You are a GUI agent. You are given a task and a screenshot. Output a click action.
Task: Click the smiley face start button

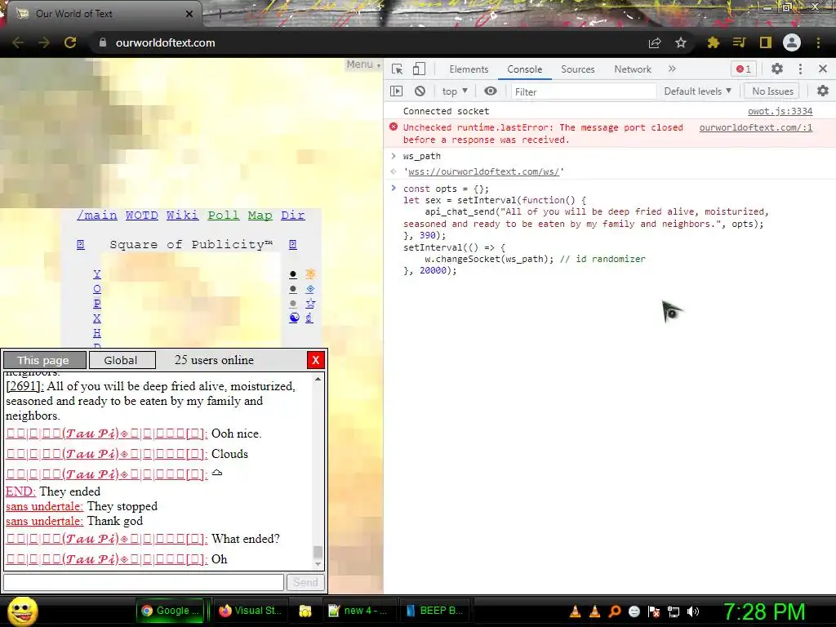click(x=24, y=611)
